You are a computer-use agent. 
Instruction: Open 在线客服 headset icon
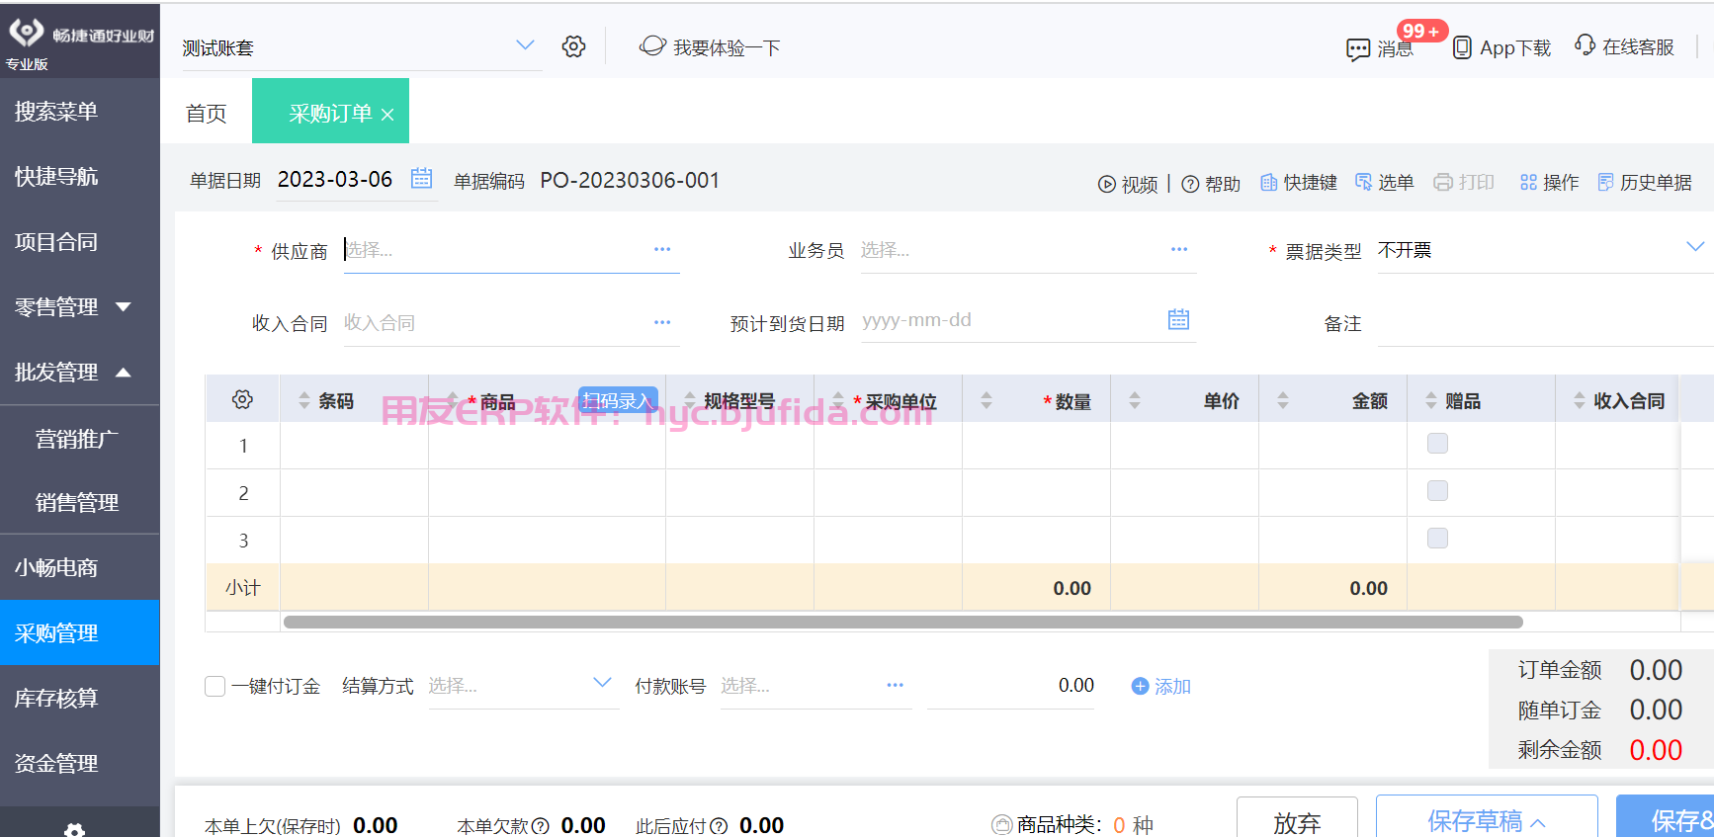coord(1585,45)
